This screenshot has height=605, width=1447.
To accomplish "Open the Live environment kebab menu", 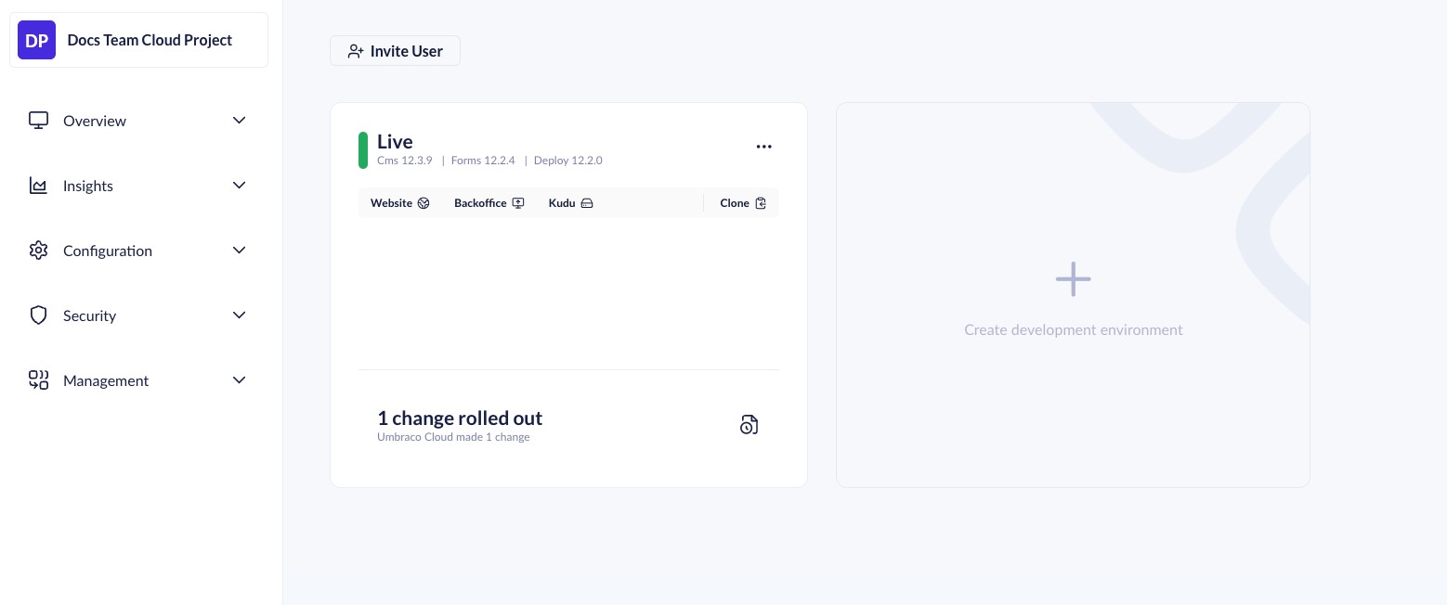I will coord(763,147).
